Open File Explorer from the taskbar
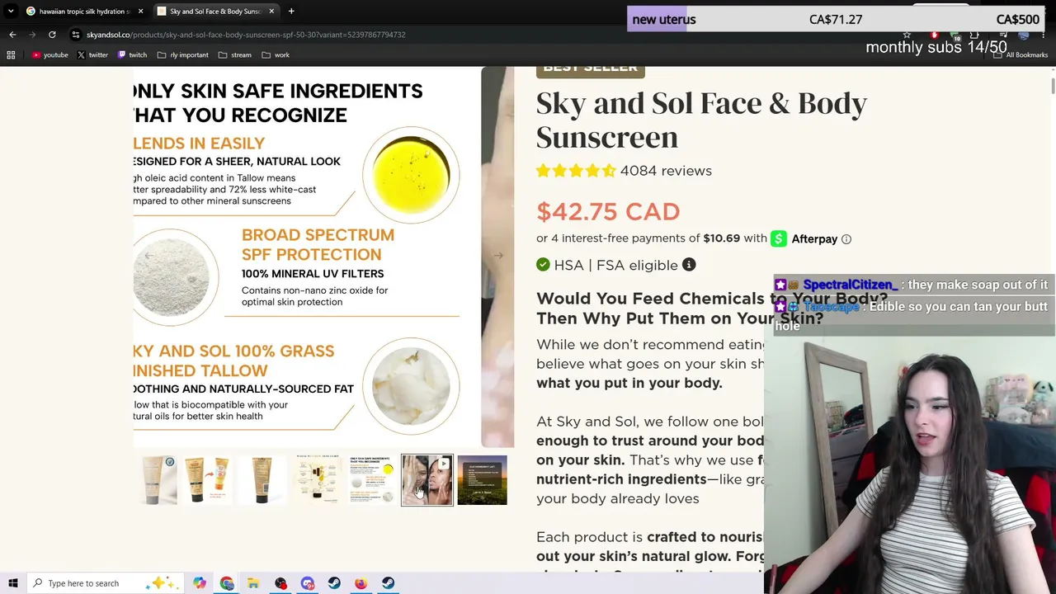The width and height of the screenshot is (1056, 594). click(253, 583)
